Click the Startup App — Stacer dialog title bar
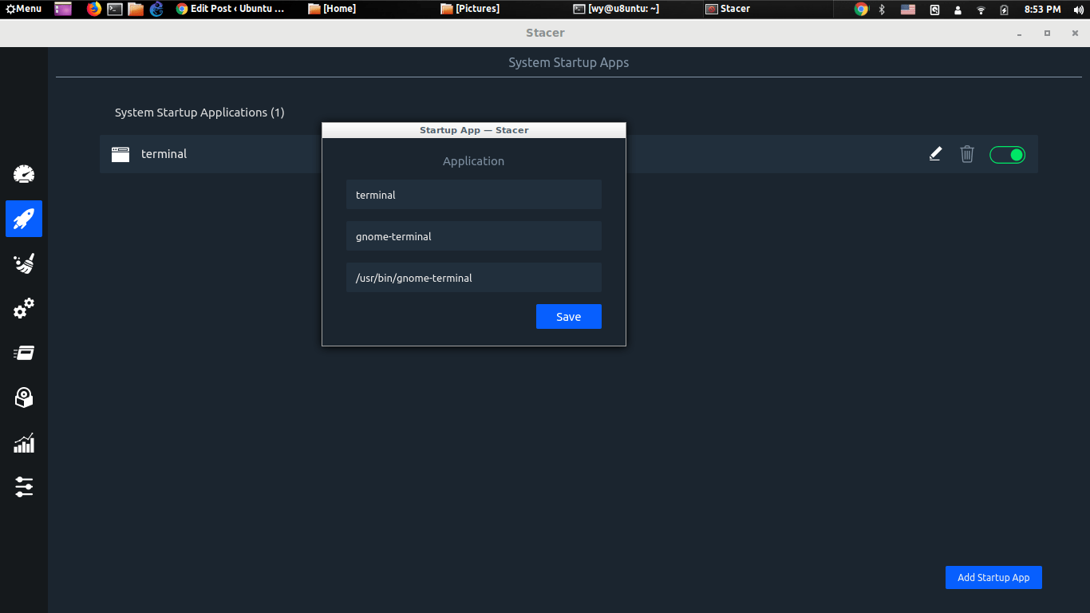The width and height of the screenshot is (1090, 613). coord(474,130)
